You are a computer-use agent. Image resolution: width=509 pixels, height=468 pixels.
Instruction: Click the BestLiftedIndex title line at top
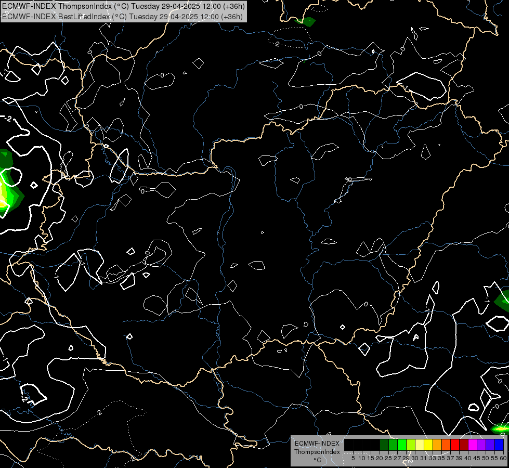pyautogui.click(x=122, y=16)
